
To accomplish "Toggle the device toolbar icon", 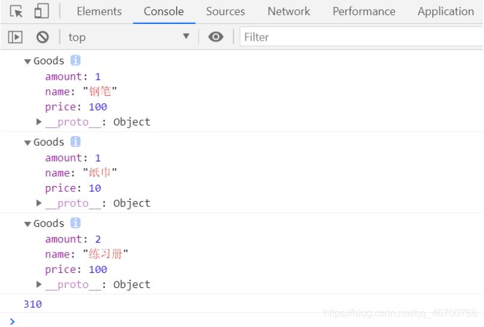I will point(41,11).
